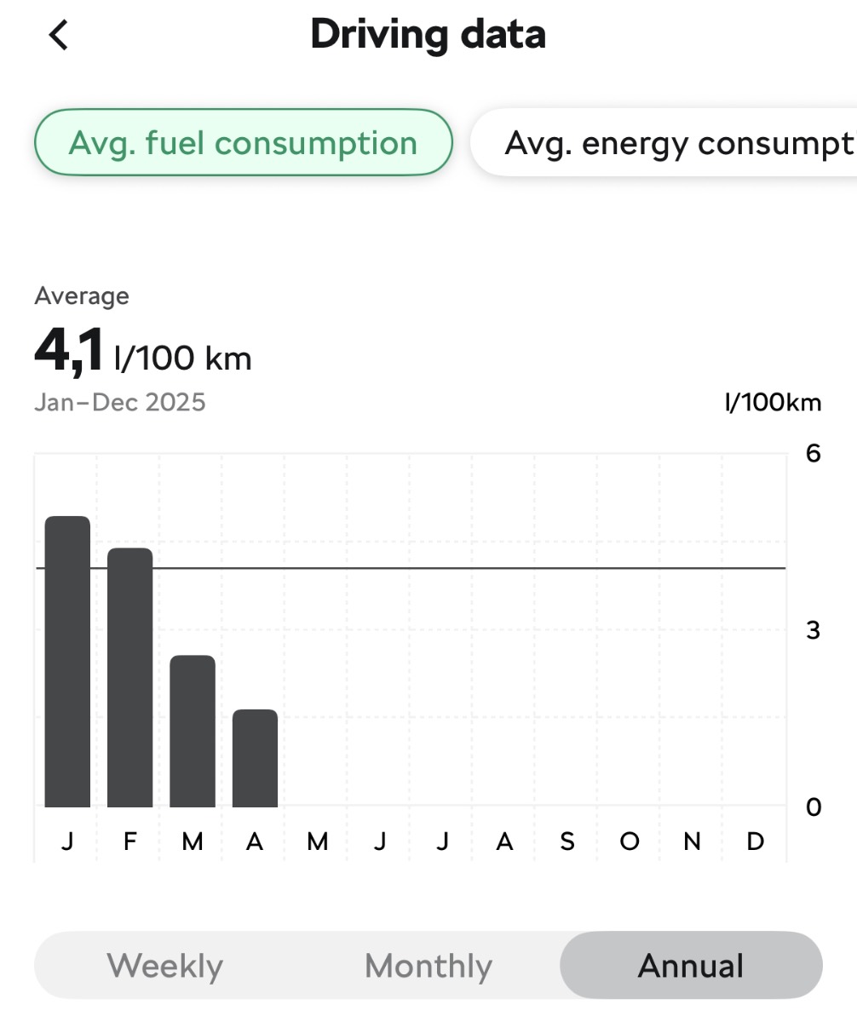
Task: Tap the March bar in chart
Action: click(193, 731)
